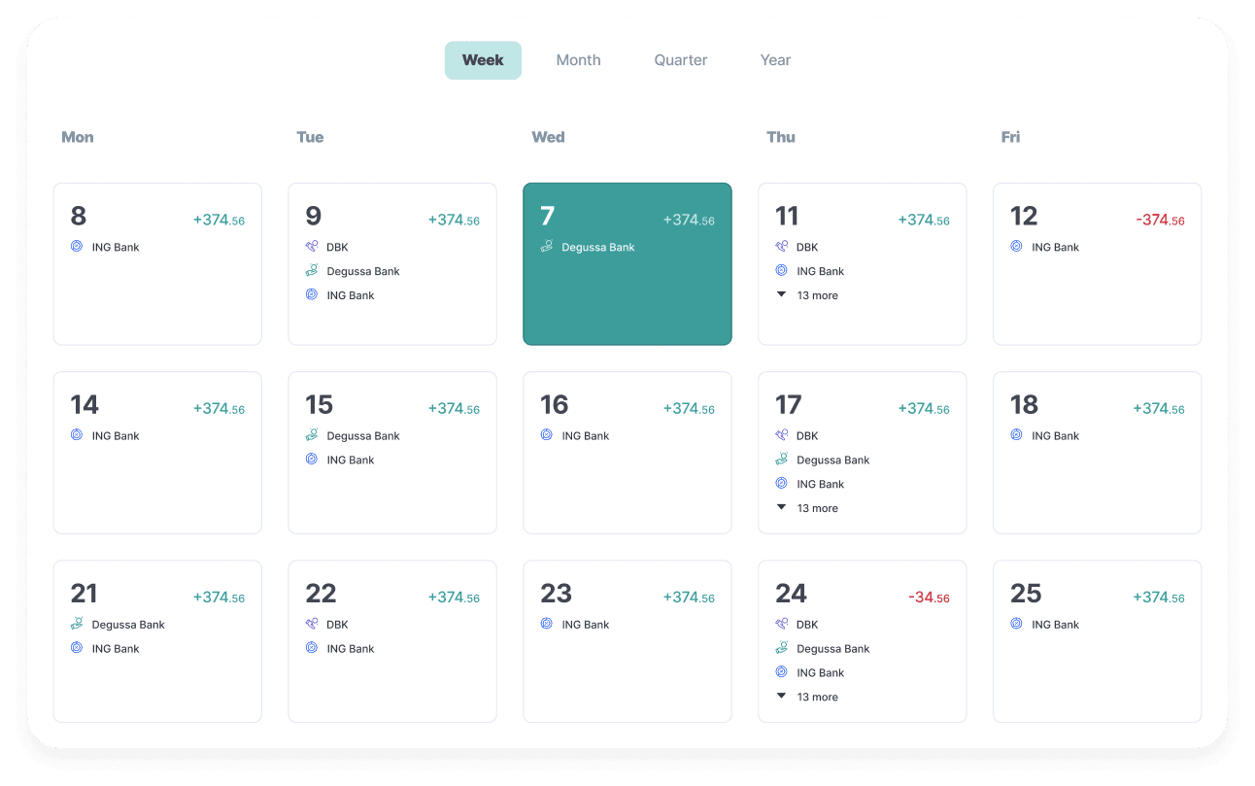The height and width of the screenshot is (786, 1255).
Task: Click ING Bank icon on day 25
Action: coord(1017,624)
